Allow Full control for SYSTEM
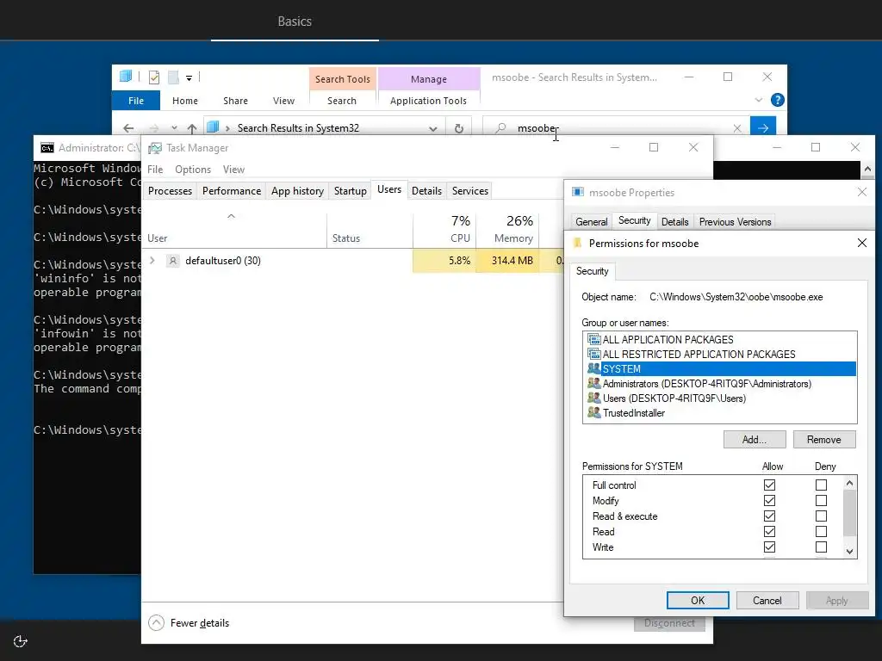Screen dimensions: 882x661 click(769, 485)
